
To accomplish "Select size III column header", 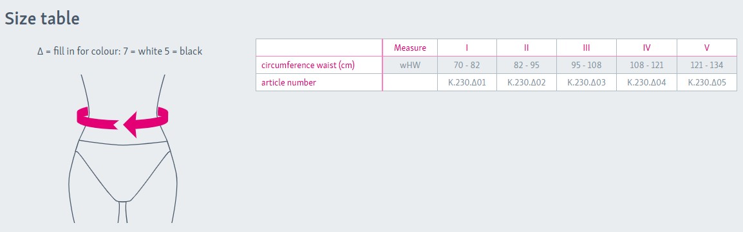I will click(x=586, y=48).
